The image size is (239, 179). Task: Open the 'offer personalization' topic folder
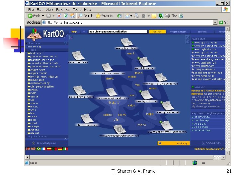click(41, 87)
